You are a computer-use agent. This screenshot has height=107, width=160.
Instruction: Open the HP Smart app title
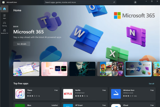(79, 105)
